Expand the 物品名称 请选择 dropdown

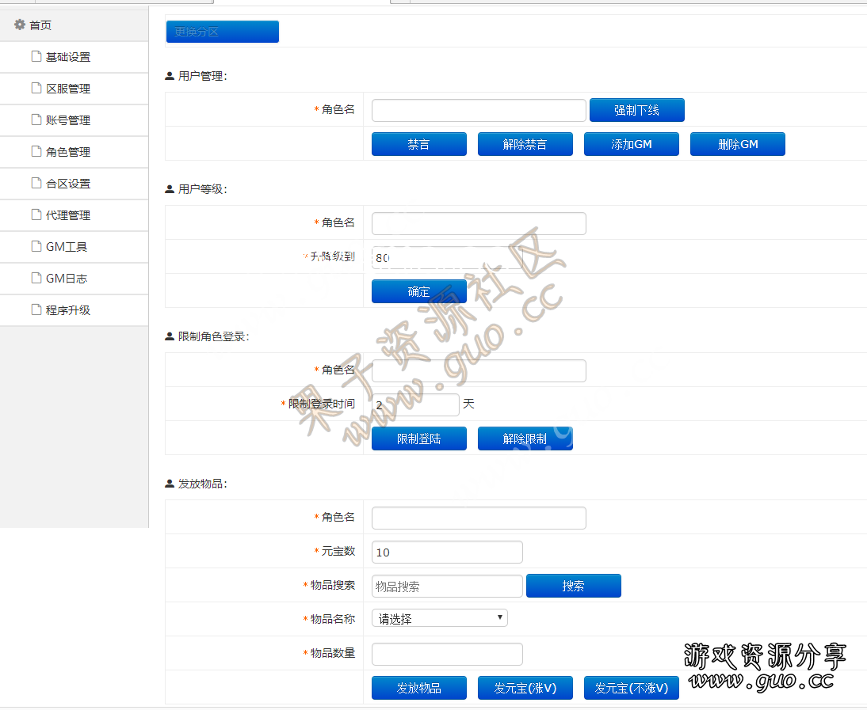tap(439, 618)
